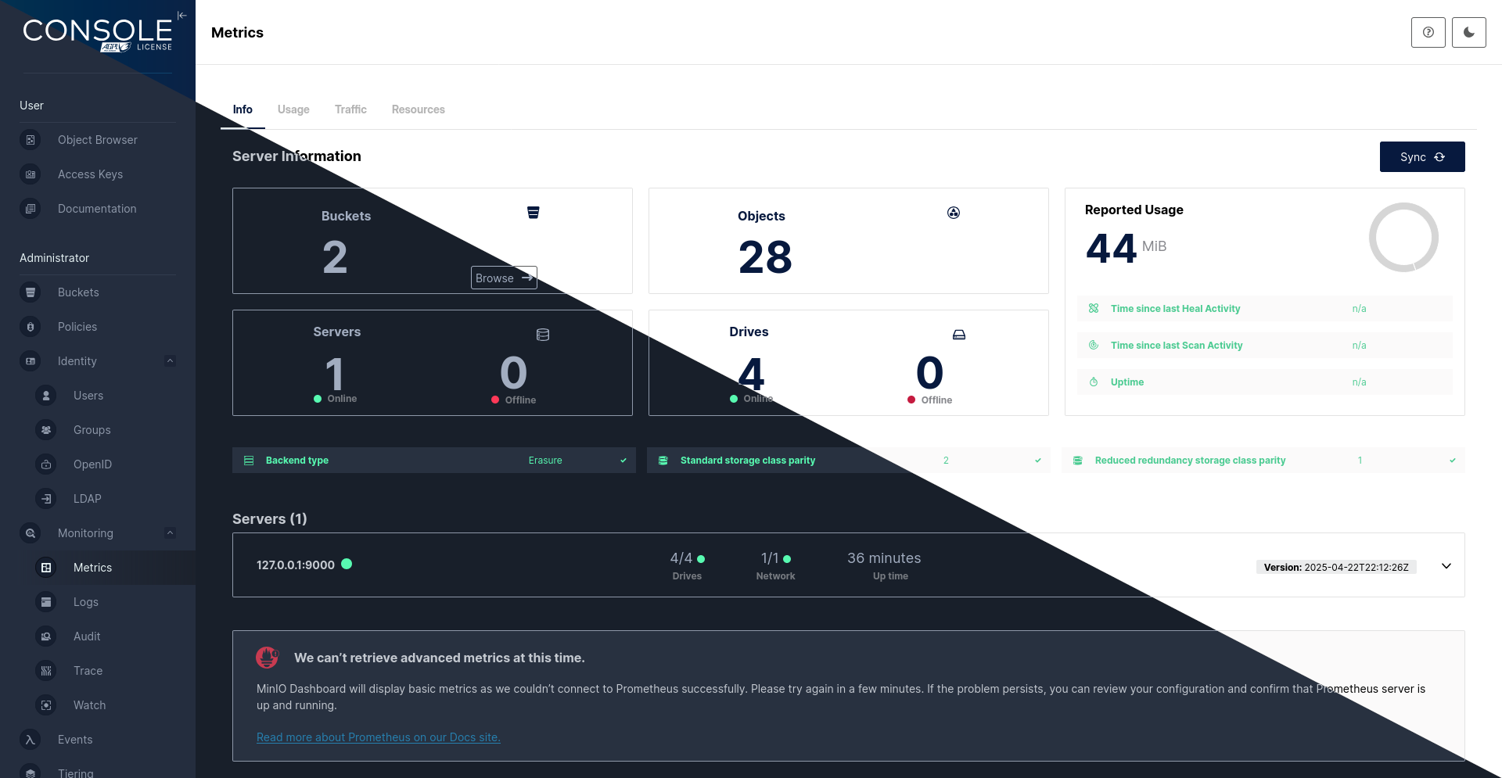
Task: Click the Groups icon in sidebar
Action: (x=46, y=430)
